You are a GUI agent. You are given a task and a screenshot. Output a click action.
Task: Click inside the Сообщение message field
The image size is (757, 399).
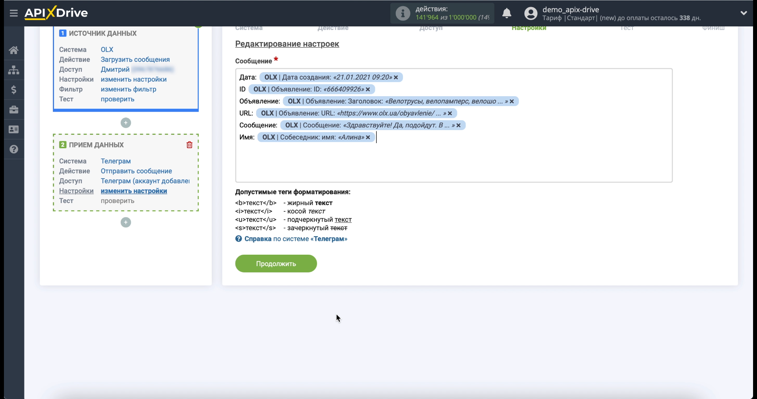[454, 125]
